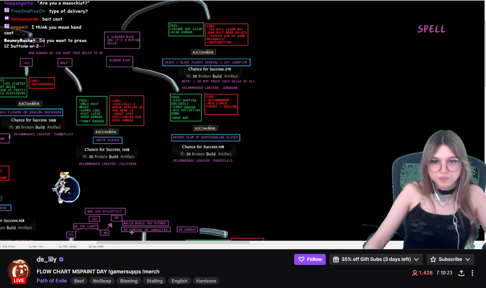The height and width of the screenshot is (288, 486).
Task: Click the NO DAMAGE box
Action: pyautogui.click(x=187, y=229)
